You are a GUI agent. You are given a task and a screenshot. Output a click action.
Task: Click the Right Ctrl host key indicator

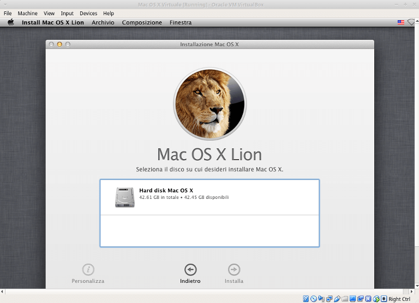click(399, 299)
